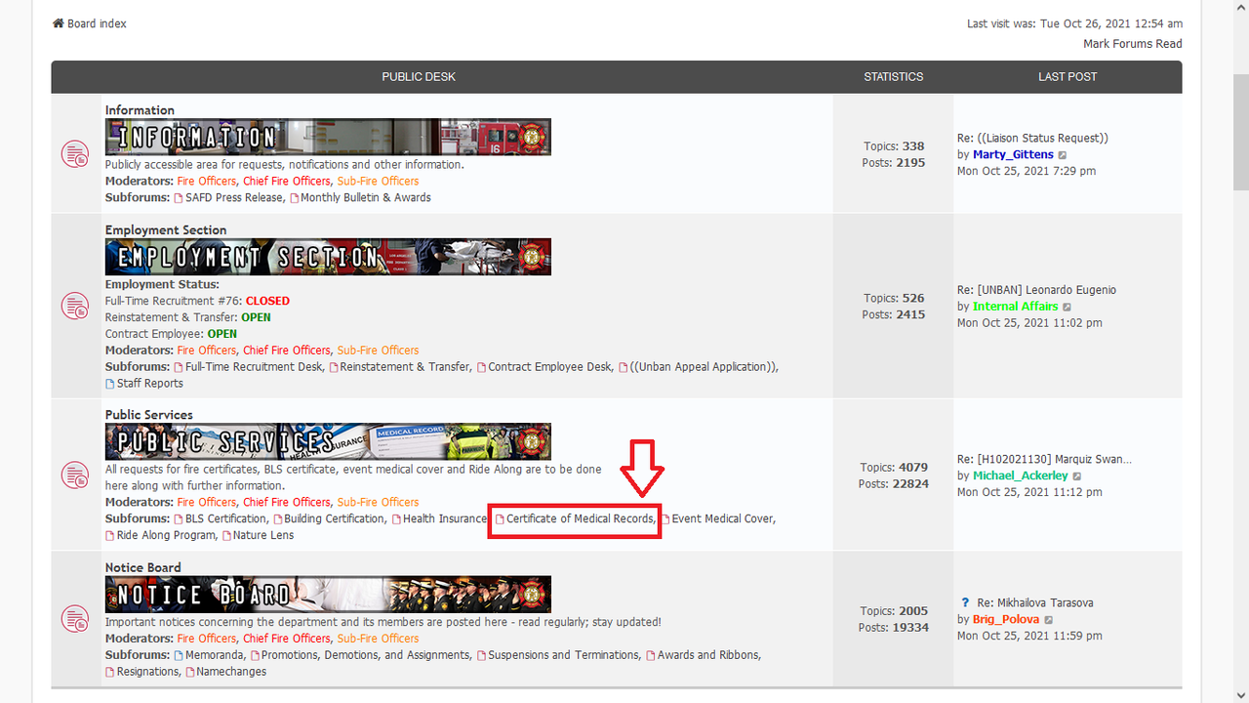Click subforum icon beside Full-Time Recruitment Desk
Screen dimensions: 1249x703
point(179,367)
